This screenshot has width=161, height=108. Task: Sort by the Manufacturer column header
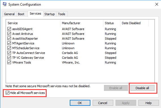pos(82,23)
